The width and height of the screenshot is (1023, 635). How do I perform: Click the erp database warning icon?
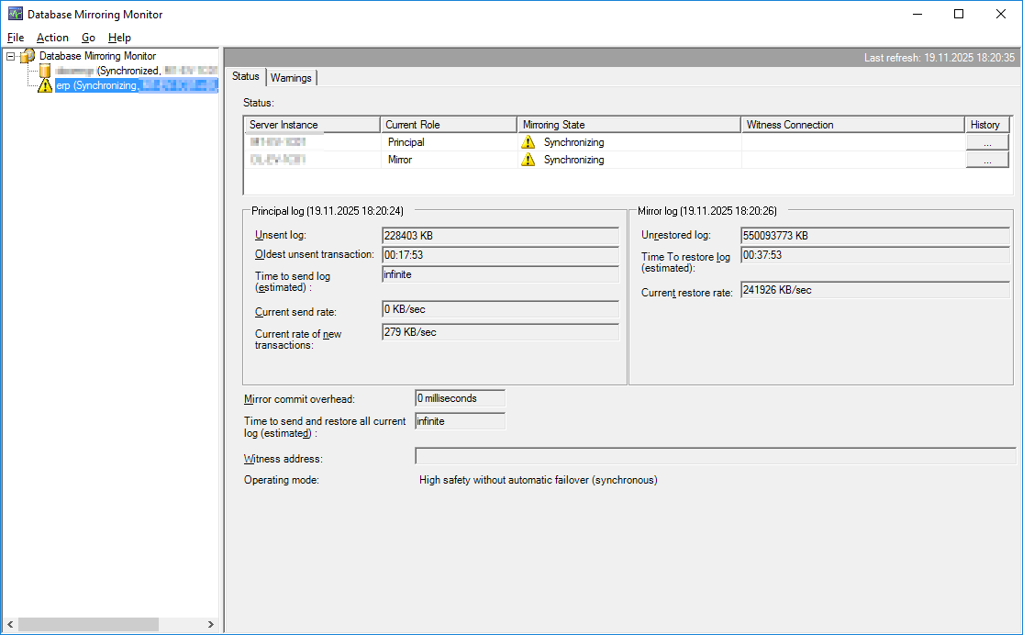click(x=45, y=85)
